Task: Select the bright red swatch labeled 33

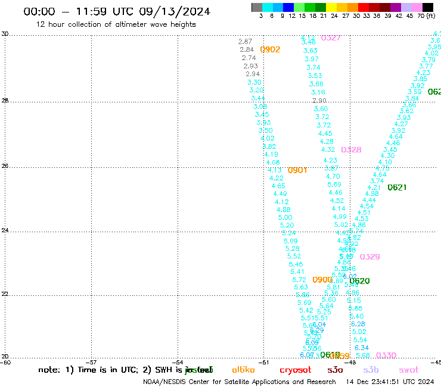Action: tap(364, 7)
